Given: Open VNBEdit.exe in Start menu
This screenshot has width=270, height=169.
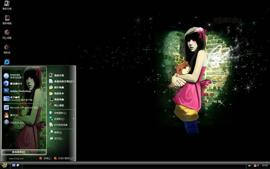Looking at the screenshot, I should (x=14, y=123).
